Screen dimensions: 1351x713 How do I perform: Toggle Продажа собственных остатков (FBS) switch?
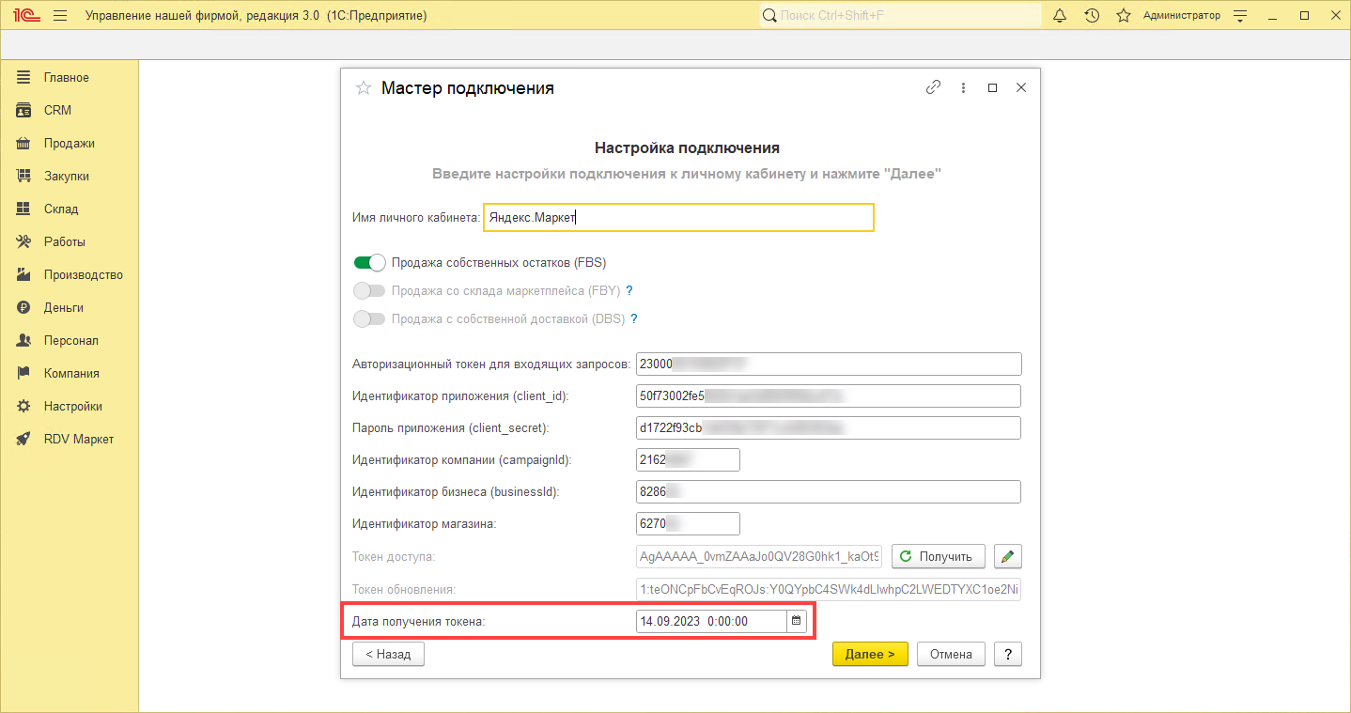369,263
